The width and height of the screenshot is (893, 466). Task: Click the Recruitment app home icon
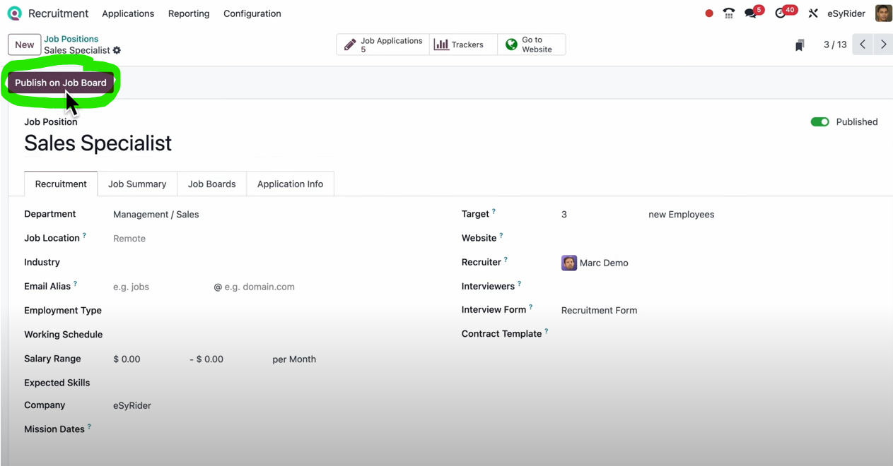pyautogui.click(x=13, y=13)
